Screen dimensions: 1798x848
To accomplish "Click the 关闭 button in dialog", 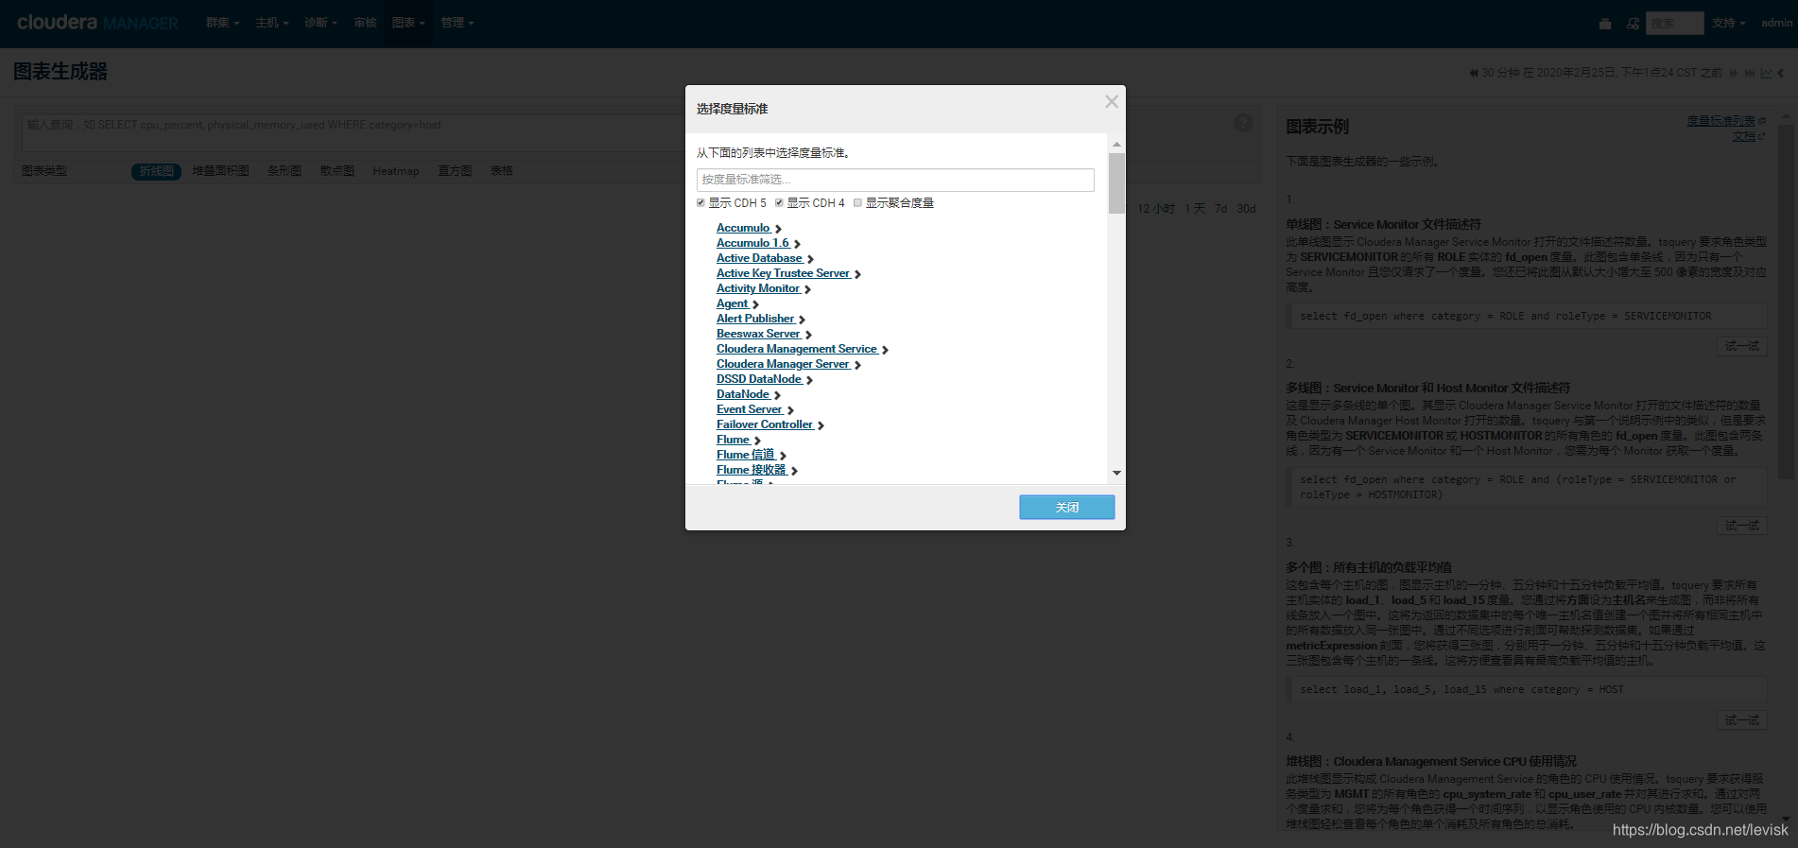I will [1066, 508].
